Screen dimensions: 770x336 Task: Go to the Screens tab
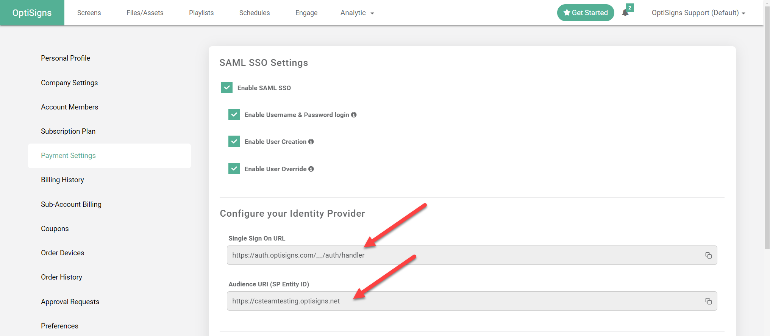point(89,13)
